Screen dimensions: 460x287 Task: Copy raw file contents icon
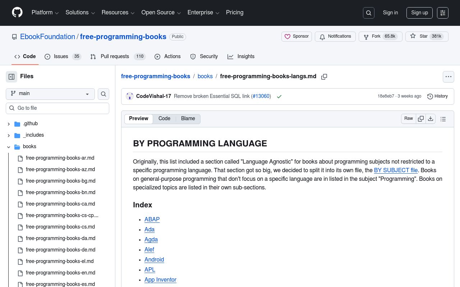421,119
